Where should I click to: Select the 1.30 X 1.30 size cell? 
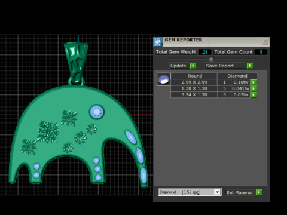194,88
